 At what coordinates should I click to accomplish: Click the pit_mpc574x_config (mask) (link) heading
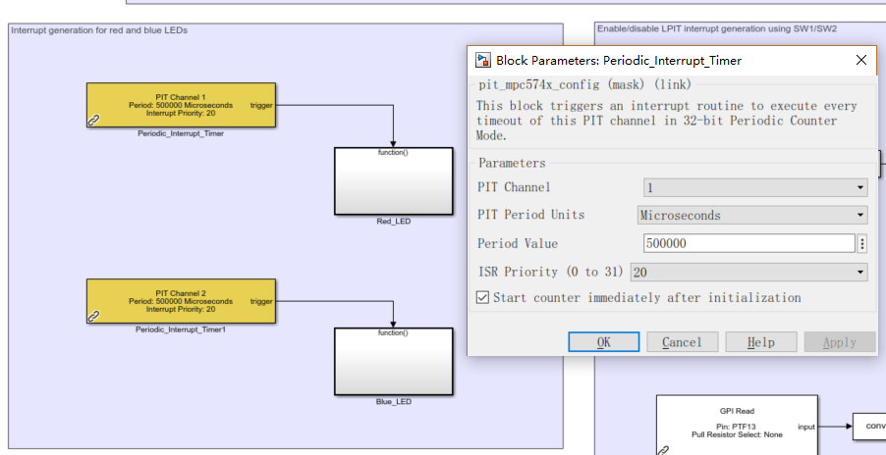(x=584, y=85)
